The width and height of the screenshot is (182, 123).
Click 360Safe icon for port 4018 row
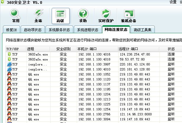(x=9, y=59)
